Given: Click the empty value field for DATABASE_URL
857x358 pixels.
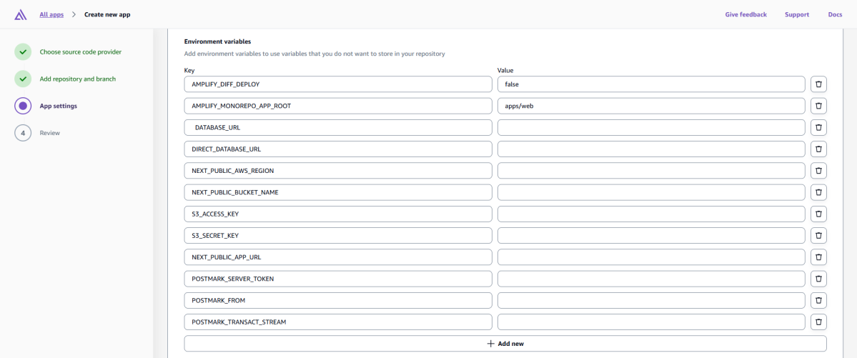Looking at the screenshot, I should coord(651,127).
